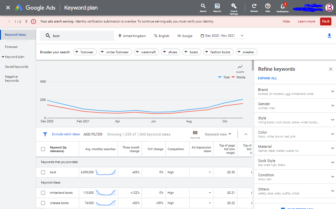Close the Refine keywords panel

331,69
